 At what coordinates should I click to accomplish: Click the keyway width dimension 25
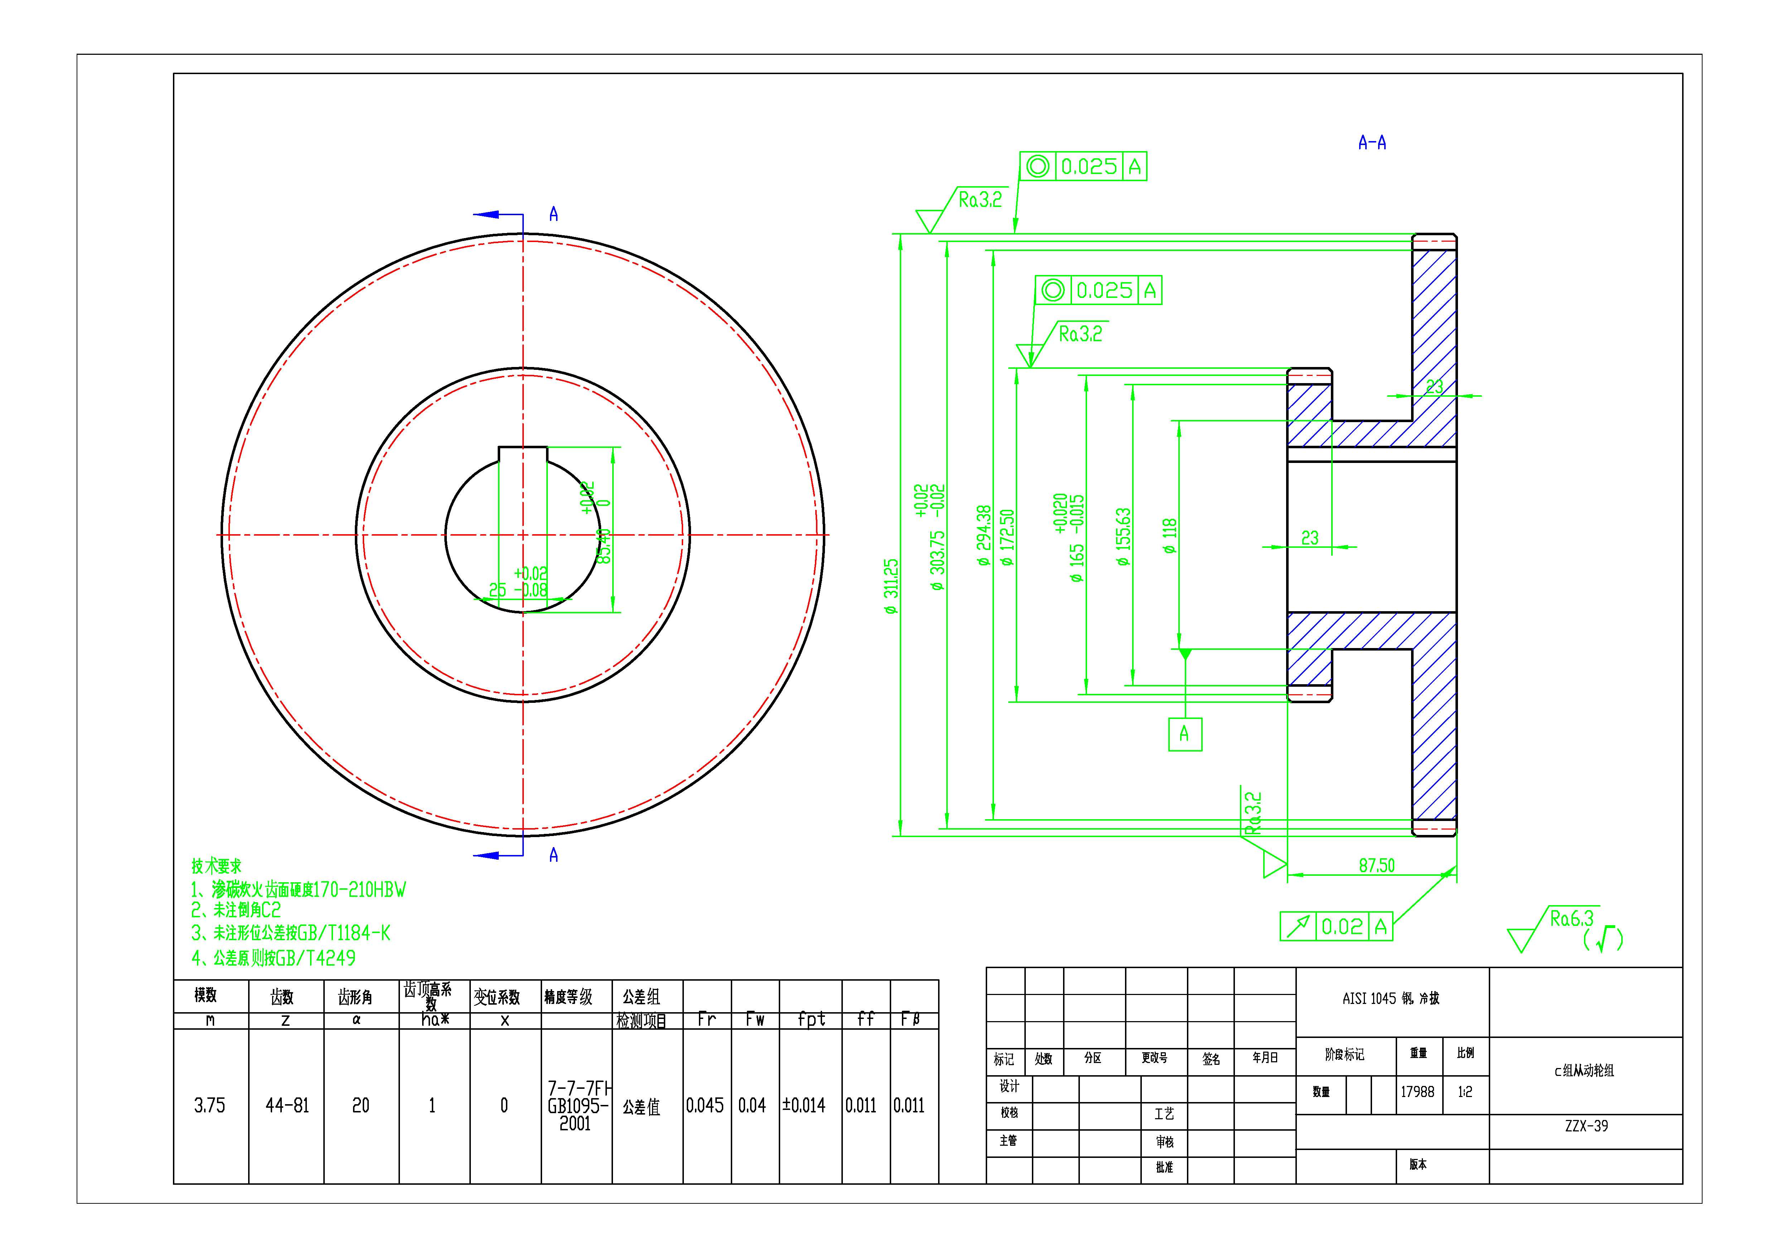(x=498, y=590)
